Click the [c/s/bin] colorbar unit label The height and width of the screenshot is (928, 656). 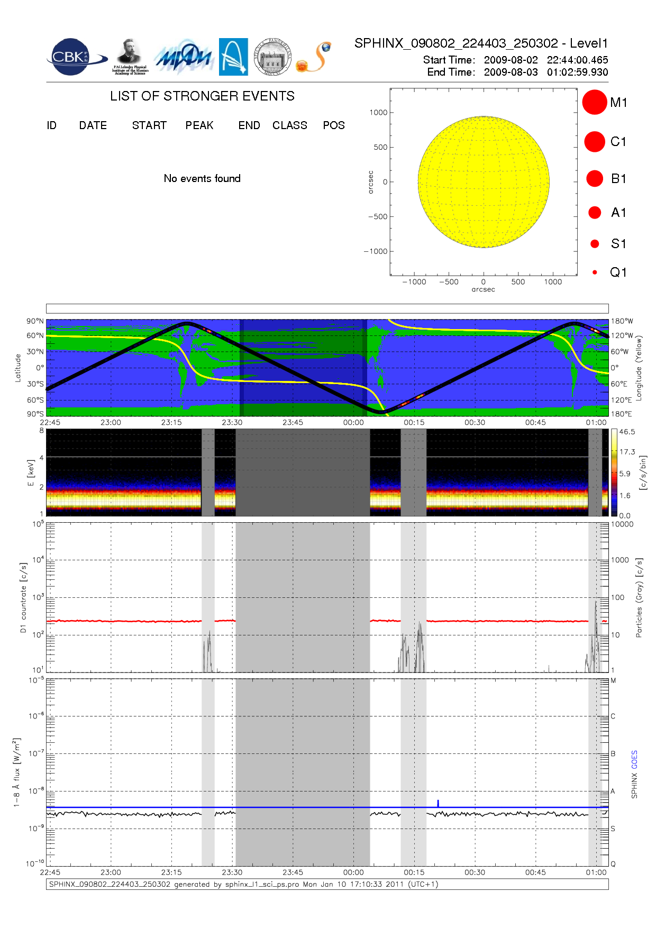pos(643,472)
